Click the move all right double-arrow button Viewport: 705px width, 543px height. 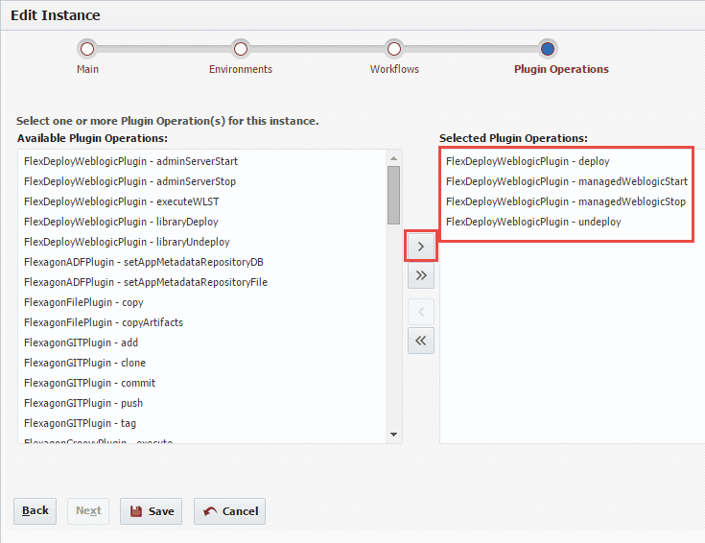421,275
